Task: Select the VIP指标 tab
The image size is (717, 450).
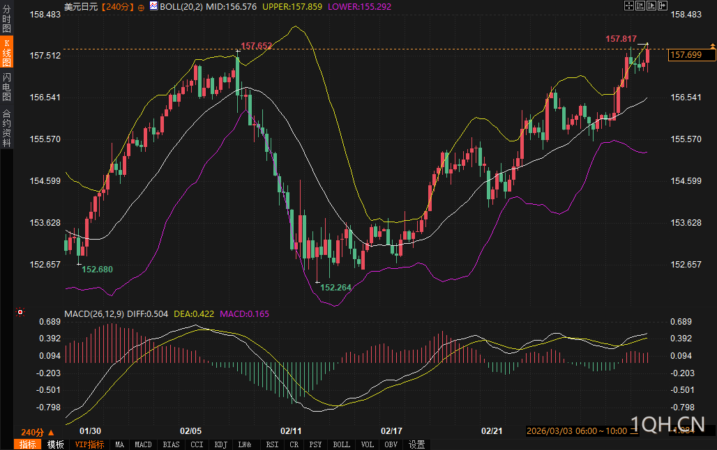Action: point(89,444)
